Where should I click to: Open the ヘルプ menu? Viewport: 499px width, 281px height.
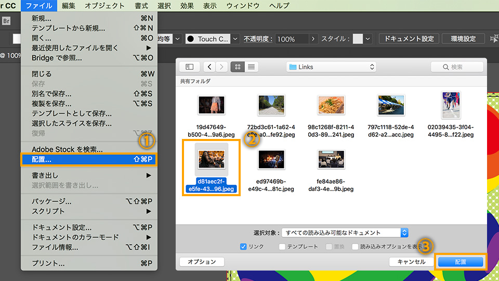(x=279, y=6)
